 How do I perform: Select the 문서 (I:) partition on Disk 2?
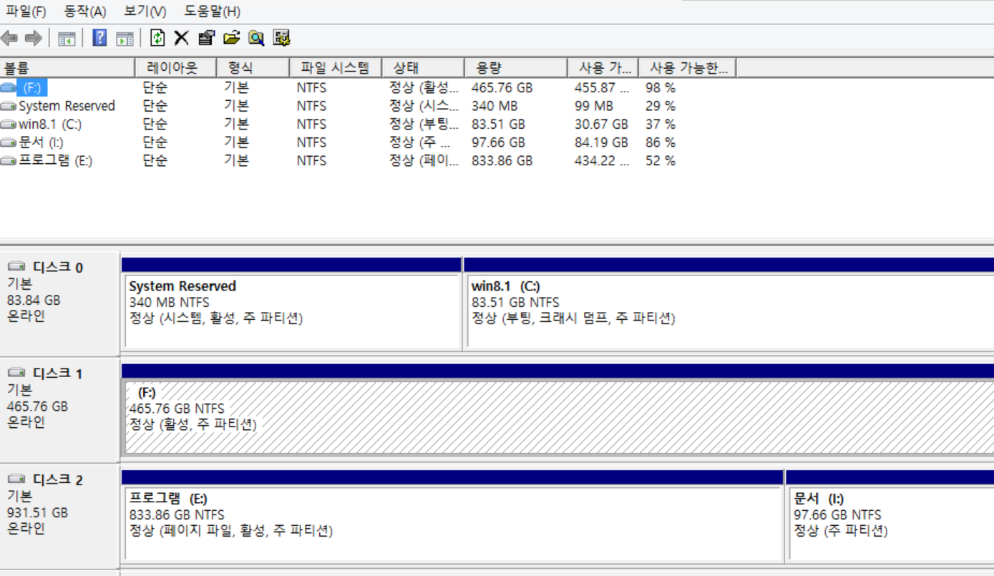pos(892,524)
